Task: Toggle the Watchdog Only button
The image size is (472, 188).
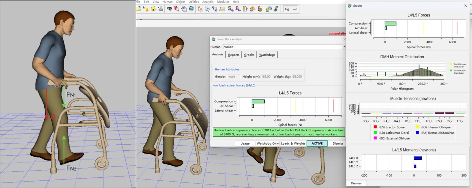Action: (267, 144)
